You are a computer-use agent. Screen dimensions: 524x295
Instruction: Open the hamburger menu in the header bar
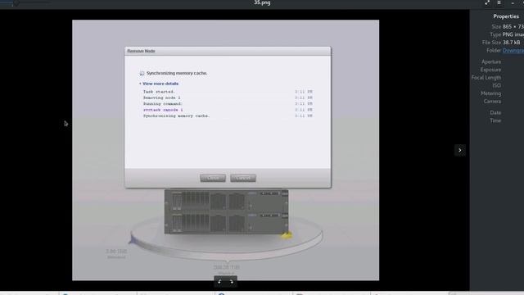tap(499, 2)
